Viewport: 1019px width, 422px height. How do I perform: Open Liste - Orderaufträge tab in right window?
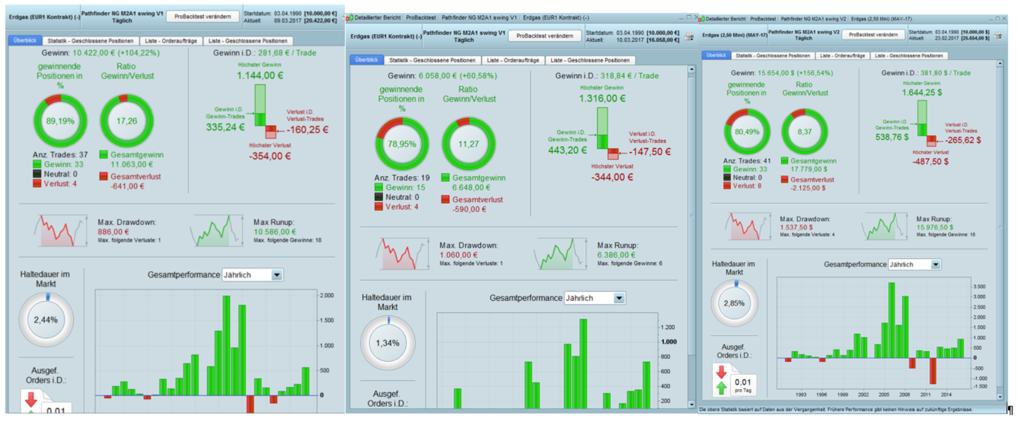pyautogui.click(x=842, y=55)
